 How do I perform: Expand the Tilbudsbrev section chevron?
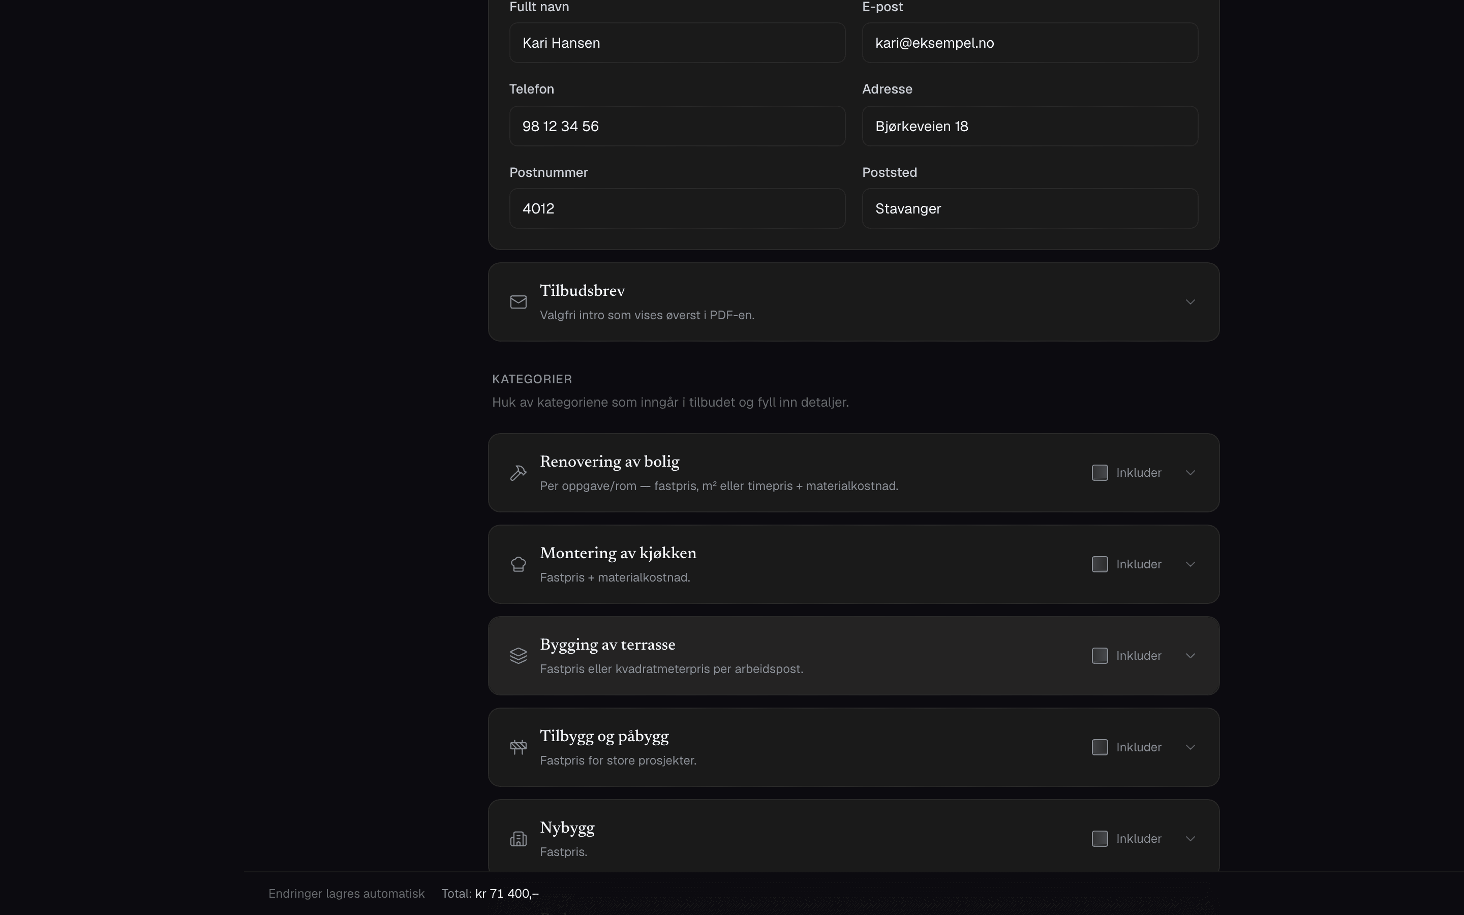point(1190,302)
